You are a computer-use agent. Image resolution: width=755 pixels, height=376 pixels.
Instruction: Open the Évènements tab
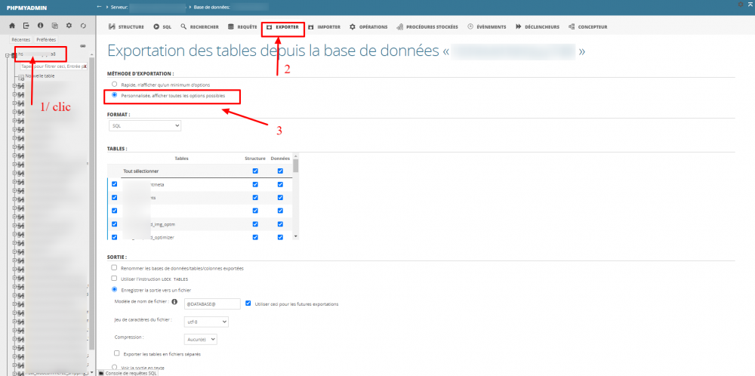(x=487, y=27)
